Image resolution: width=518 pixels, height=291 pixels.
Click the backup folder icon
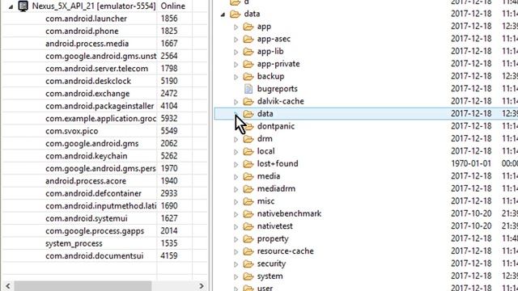click(x=248, y=77)
